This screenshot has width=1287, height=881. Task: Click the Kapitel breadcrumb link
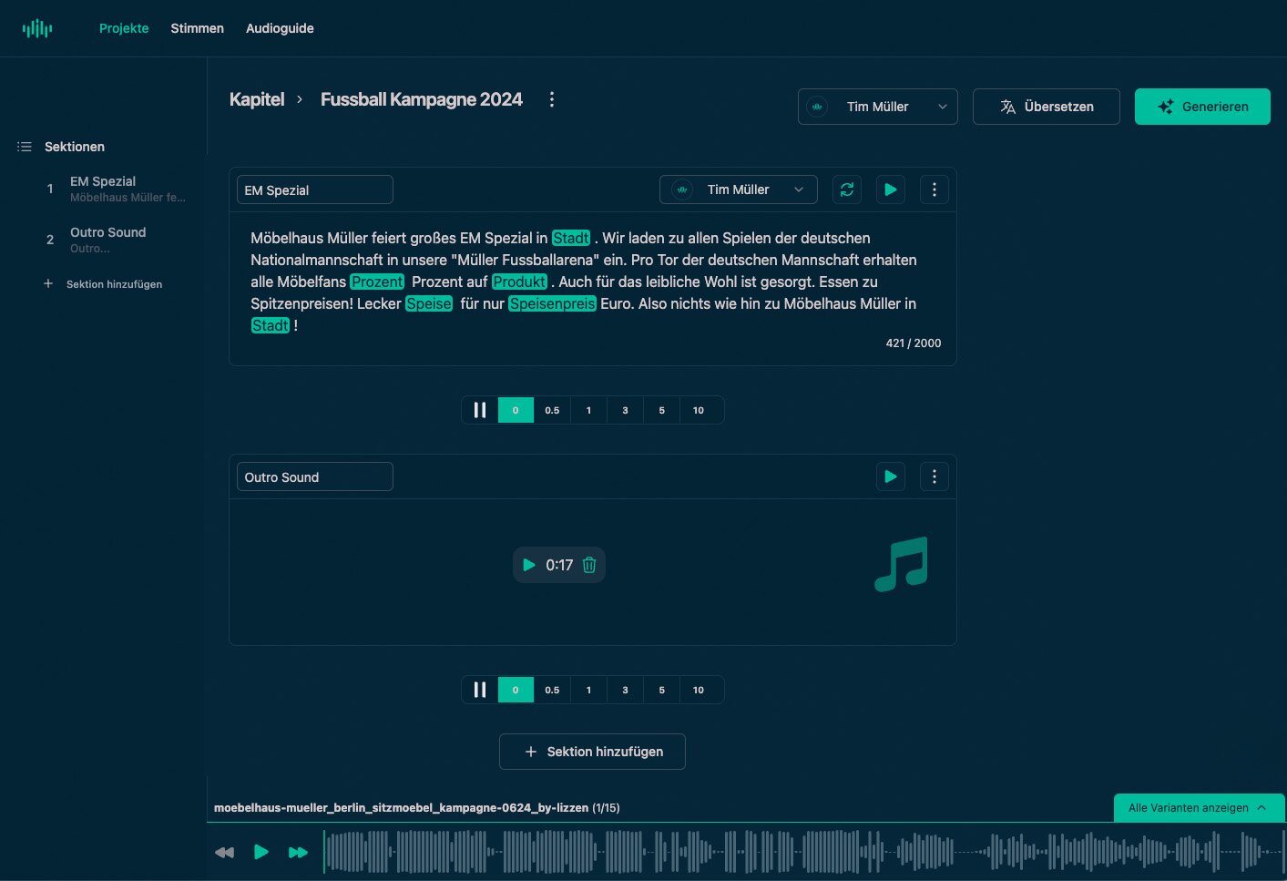pyautogui.click(x=257, y=99)
